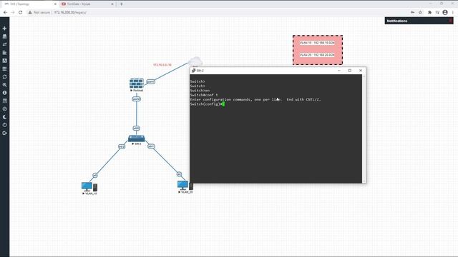Click the red 172.16.0.0 subnet label
The image size is (458, 257).
[162, 65]
